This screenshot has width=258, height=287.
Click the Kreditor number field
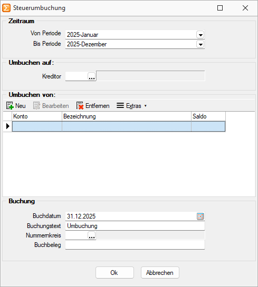pyautogui.click(x=77, y=76)
